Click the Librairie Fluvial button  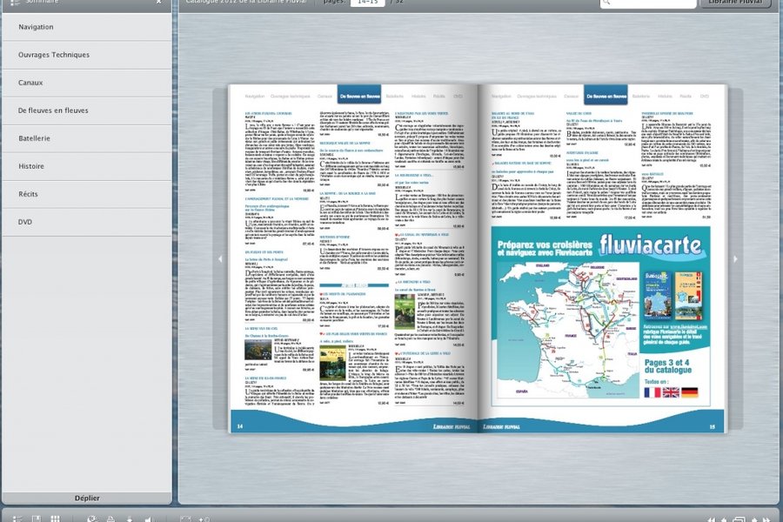click(x=734, y=3)
